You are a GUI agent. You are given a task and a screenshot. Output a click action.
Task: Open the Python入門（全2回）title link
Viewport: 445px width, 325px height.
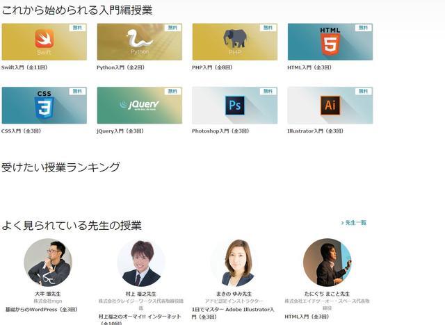tap(121, 67)
